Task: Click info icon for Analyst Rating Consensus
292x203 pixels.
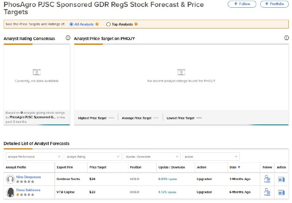Action: point(68,38)
